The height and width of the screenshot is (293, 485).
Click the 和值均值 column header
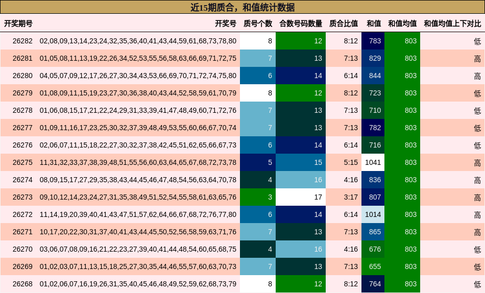[402, 23]
